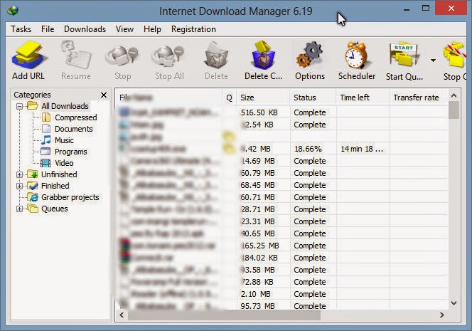
Task: Expand the Finished tree node
Action: pos(20,186)
